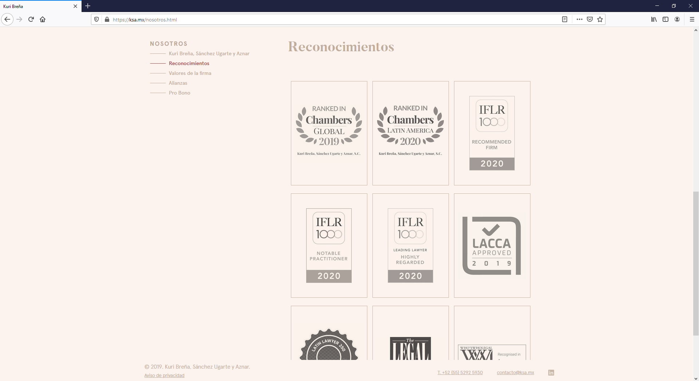Open the Alianzas section
The image size is (699, 381).
tap(178, 83)
